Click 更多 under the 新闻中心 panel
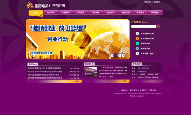 77,81
